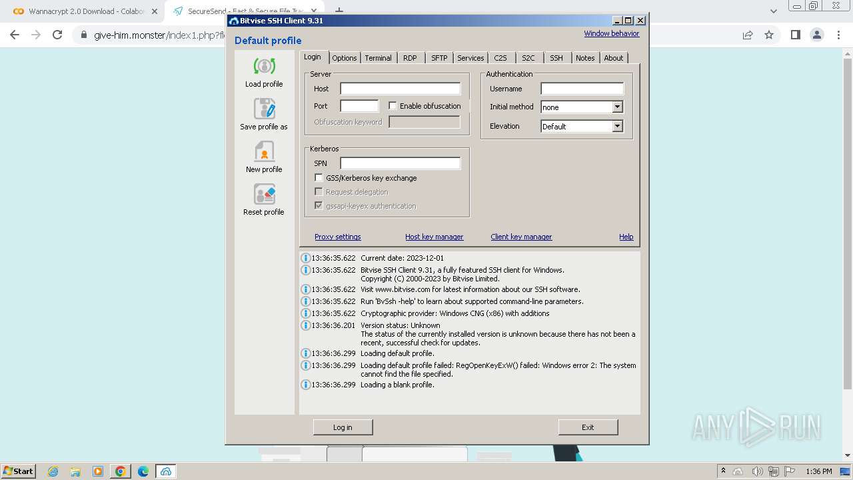The height and width of the screenshot is (480, 853).
Task: Open the Start menu
Action: (18, 471)
